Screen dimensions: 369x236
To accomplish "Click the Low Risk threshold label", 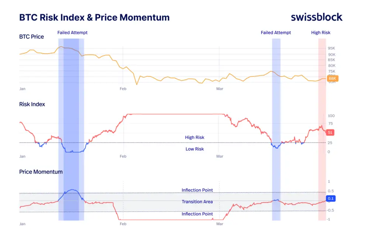I will tap(194, 149).
